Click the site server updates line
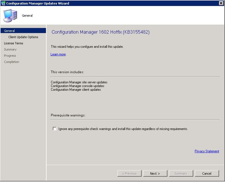225x182 pixels. tap(79, 82)
